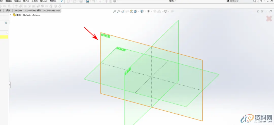Expand the right pane viewport button
Image resolution: width=274 pixels, height=125 pixels.
(x=262, y=11)
